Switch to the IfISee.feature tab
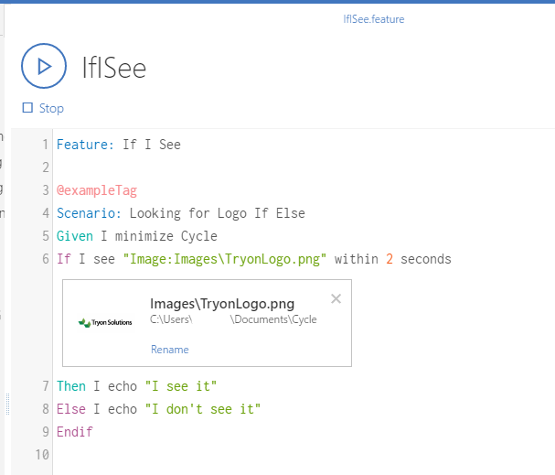 (x=373, y=19)
